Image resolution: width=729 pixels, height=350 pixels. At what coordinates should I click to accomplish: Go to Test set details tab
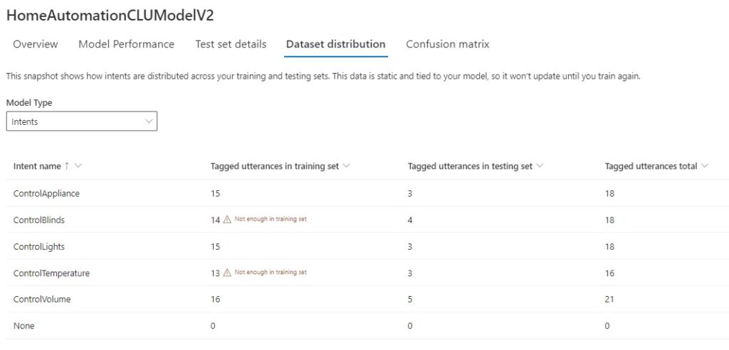tap(231, 44)
